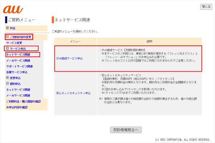Expand the 料金 menu section

[8, 28]
